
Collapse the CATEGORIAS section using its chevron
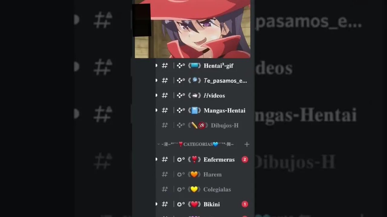click(158, 144)
